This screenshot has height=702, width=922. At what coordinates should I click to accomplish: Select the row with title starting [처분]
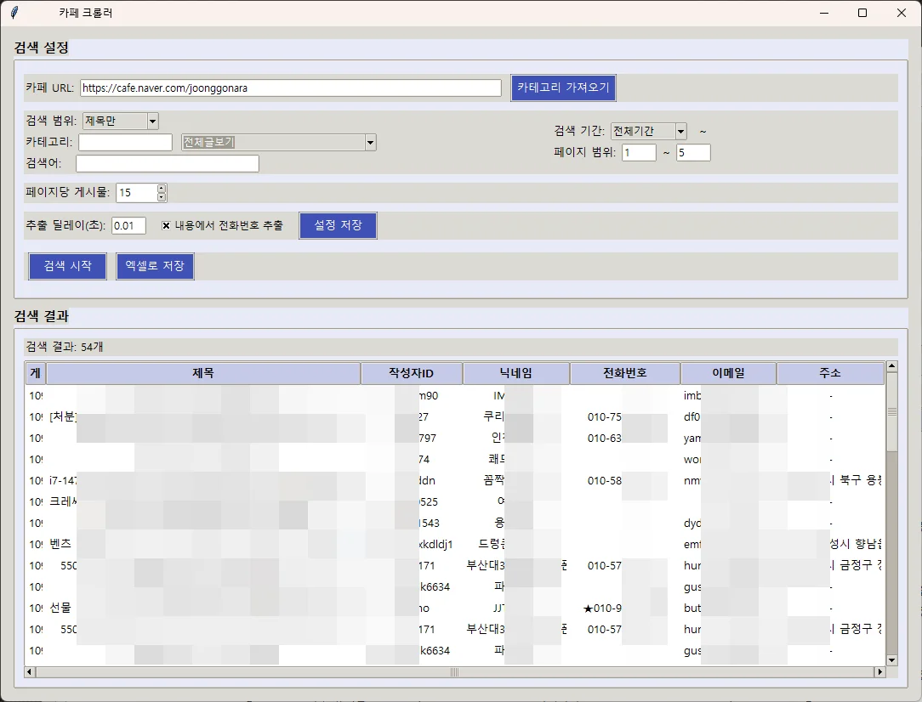[454, 417]
